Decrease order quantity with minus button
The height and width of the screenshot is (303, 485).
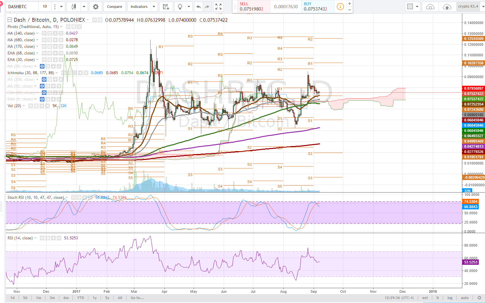pyautogui.click(x=350, y=10)
